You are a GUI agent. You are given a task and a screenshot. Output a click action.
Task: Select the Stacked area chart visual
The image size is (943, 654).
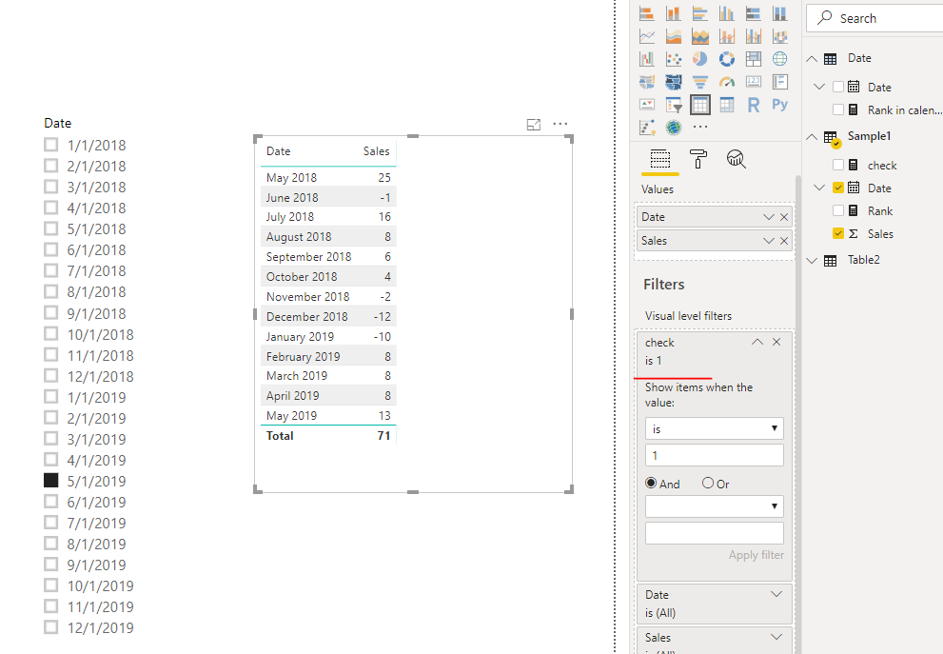[700, 37]
